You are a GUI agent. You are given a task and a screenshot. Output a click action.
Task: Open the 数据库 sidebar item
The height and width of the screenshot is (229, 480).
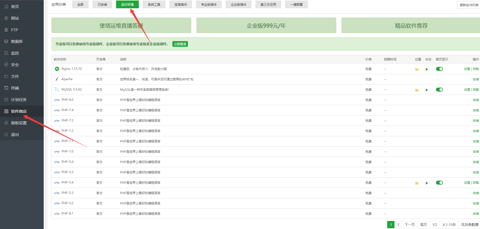point(17,41)
